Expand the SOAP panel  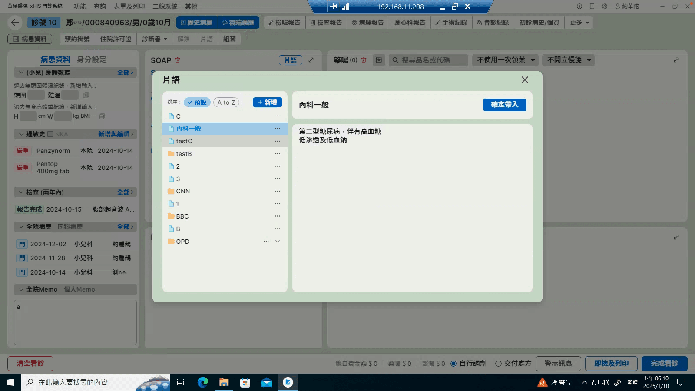tap(311, 60)
